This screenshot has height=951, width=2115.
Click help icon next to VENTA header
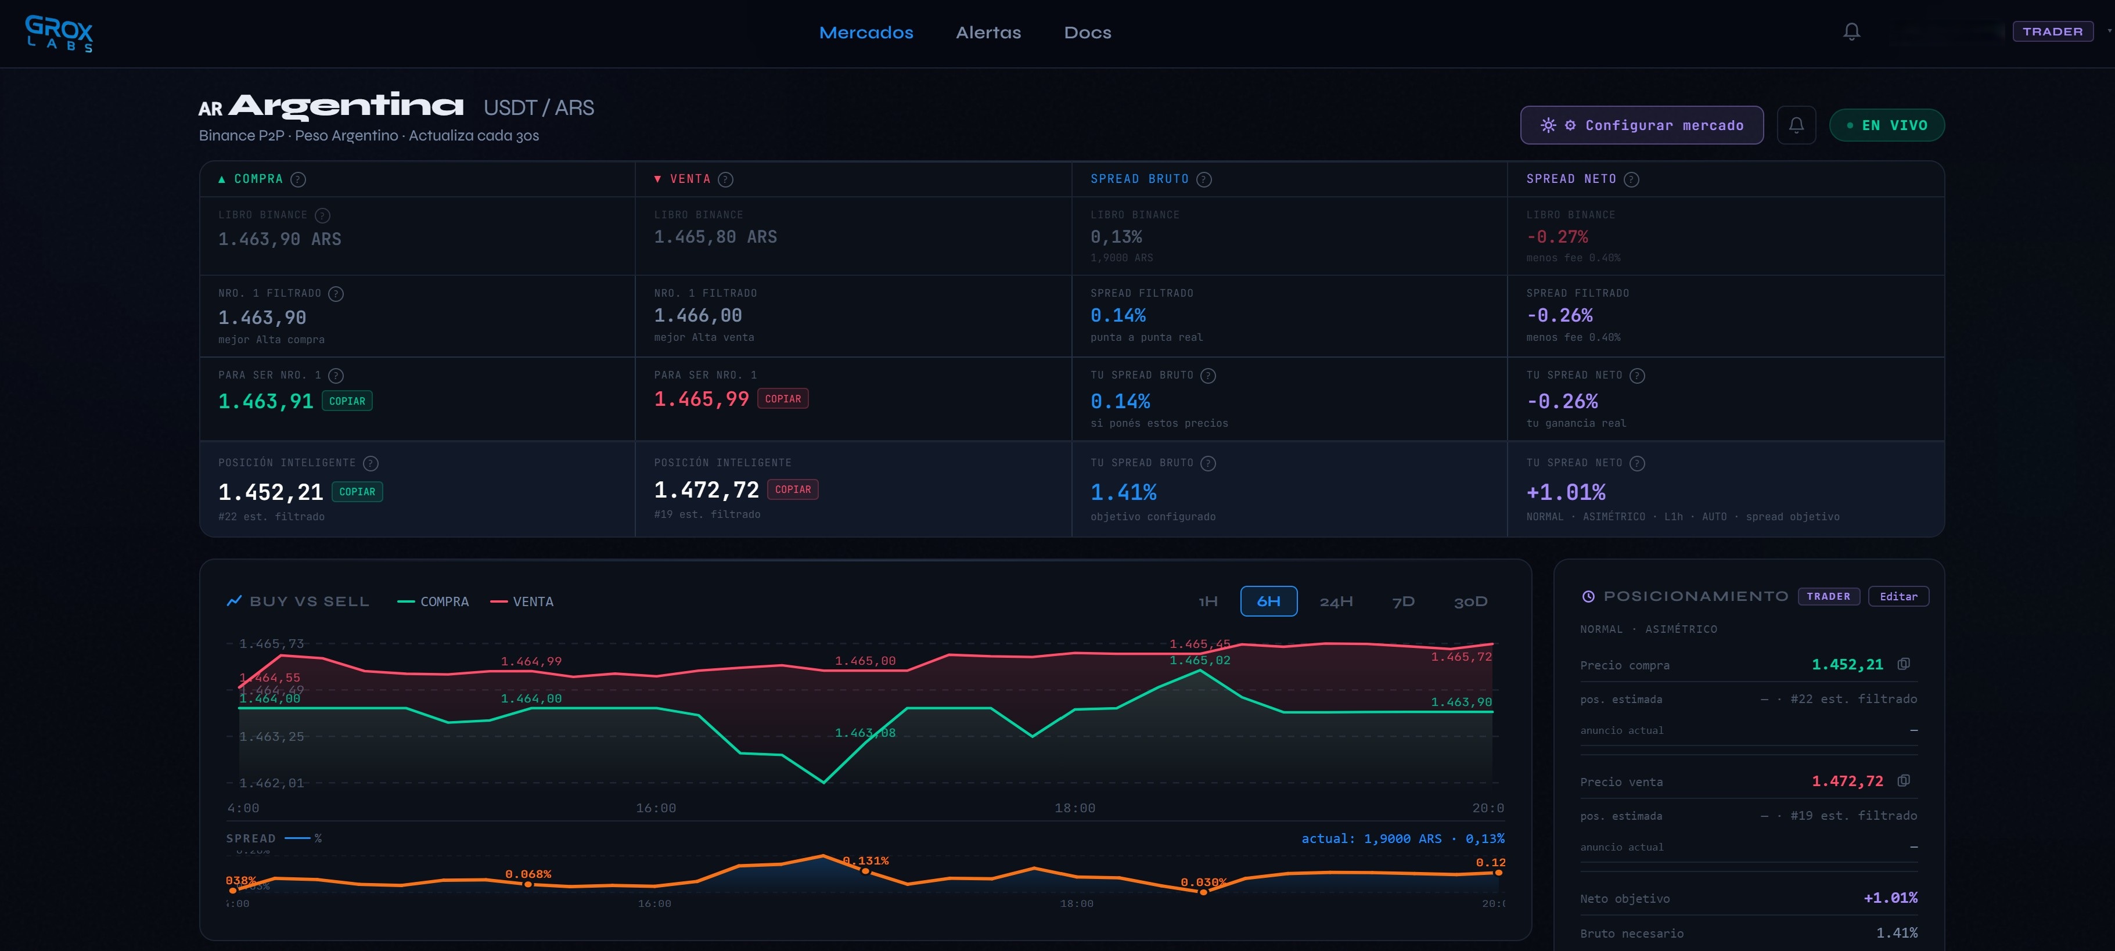(x=725, y=179)
